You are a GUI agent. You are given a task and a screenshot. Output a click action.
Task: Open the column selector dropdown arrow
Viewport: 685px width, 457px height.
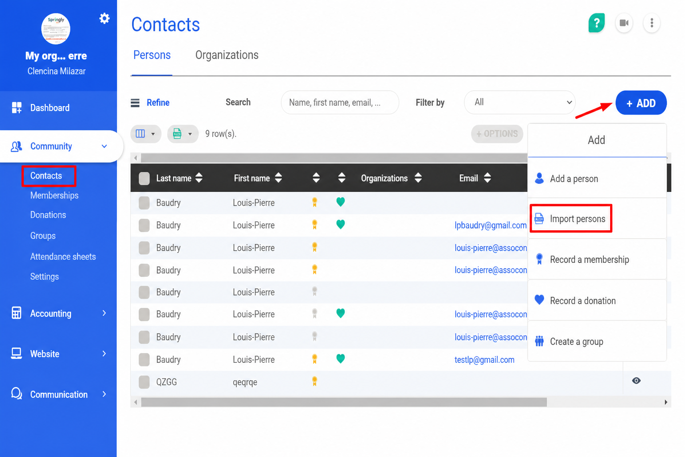tap(153, 134)
